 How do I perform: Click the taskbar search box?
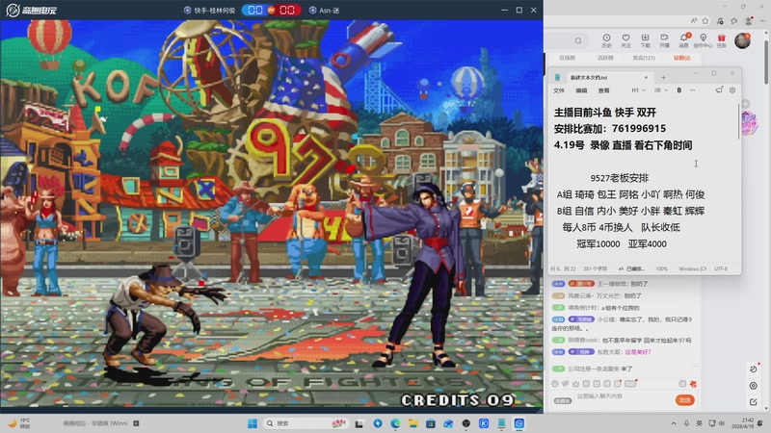[x=305, y=423]
